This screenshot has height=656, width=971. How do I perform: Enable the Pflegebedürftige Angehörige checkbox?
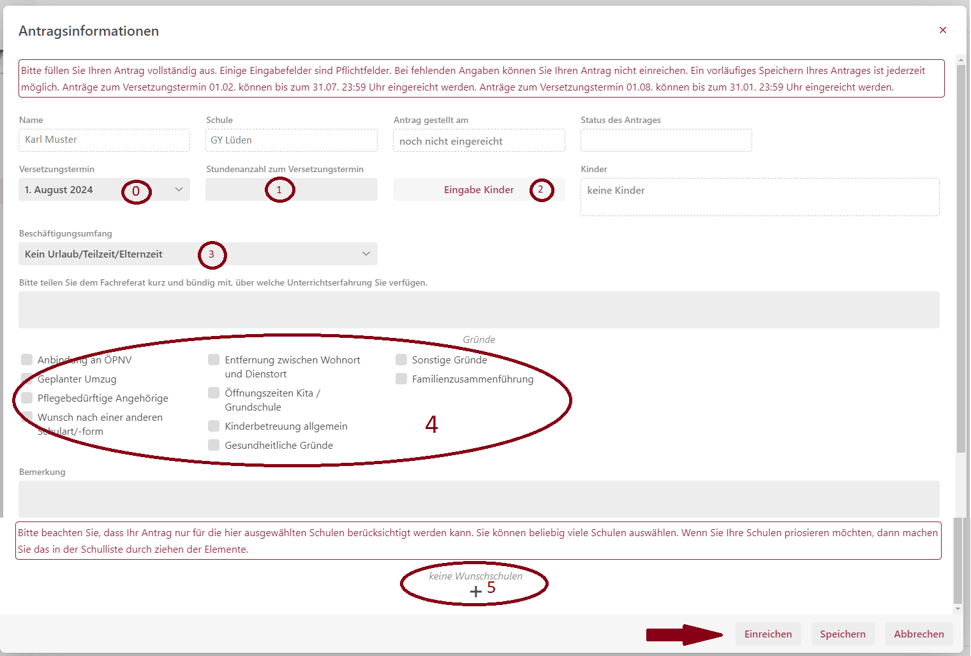(27, 398)
